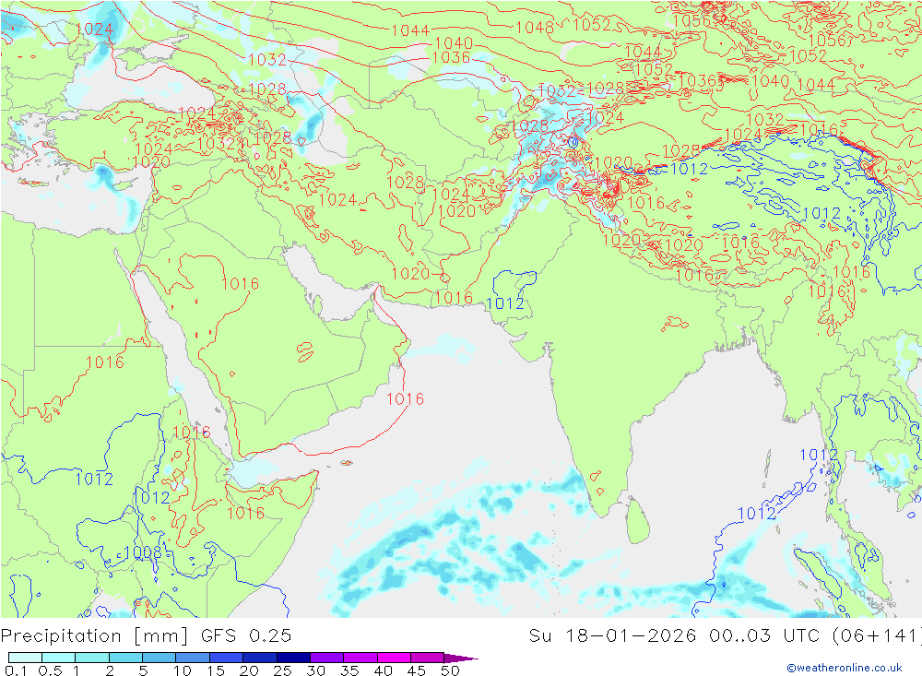
Task: Pick the legend swatch between 45 and 50
Action: coord(428,658)
